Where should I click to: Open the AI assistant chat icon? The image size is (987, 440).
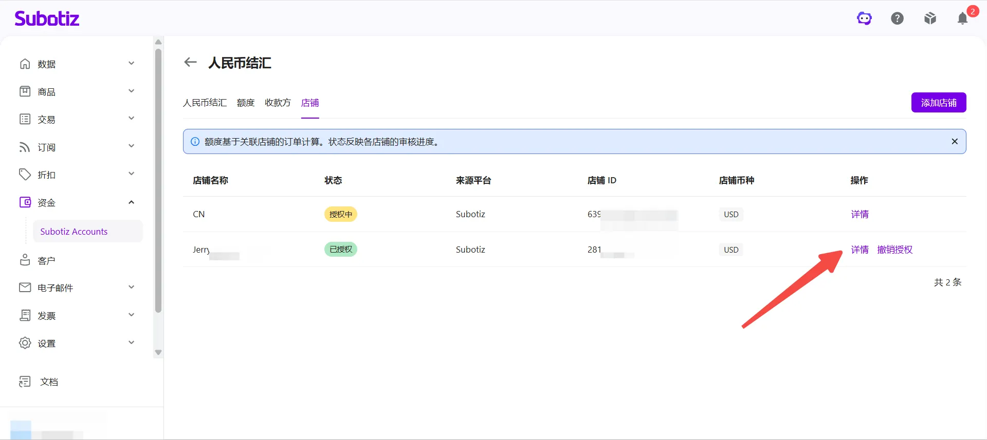tap(864, 18)
